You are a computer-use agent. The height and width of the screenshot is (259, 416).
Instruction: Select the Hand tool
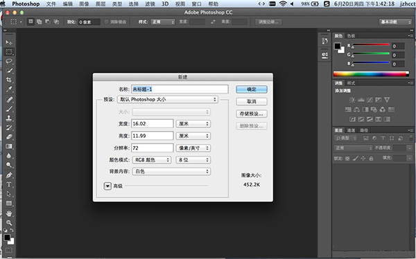pyautogui.click(x=9, y=213)
